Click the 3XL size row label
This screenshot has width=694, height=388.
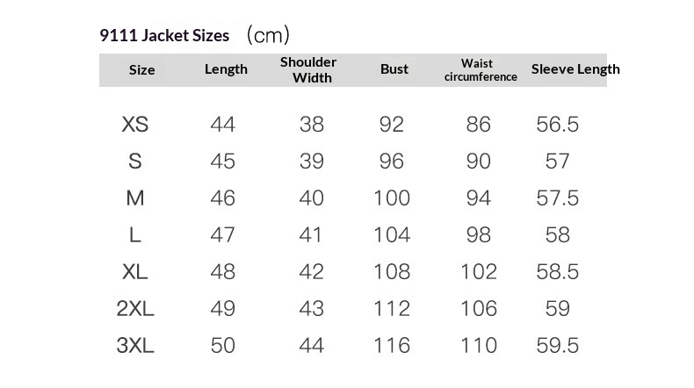click(135, 346)
